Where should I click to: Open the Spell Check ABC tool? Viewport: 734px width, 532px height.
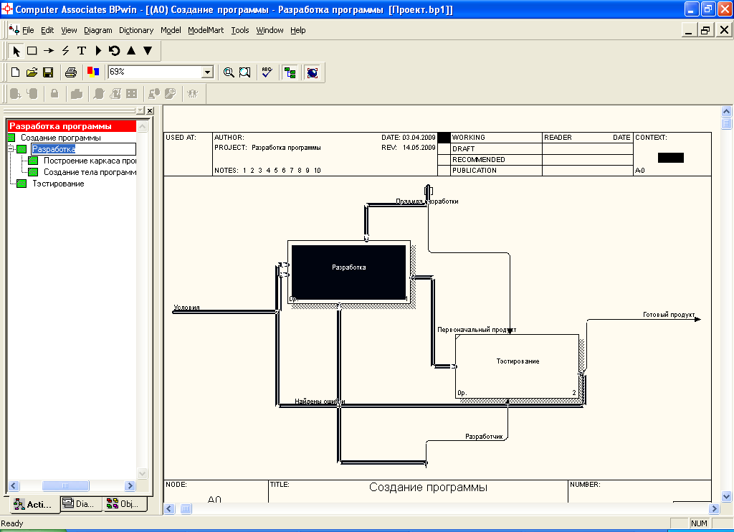pos(267,72)
